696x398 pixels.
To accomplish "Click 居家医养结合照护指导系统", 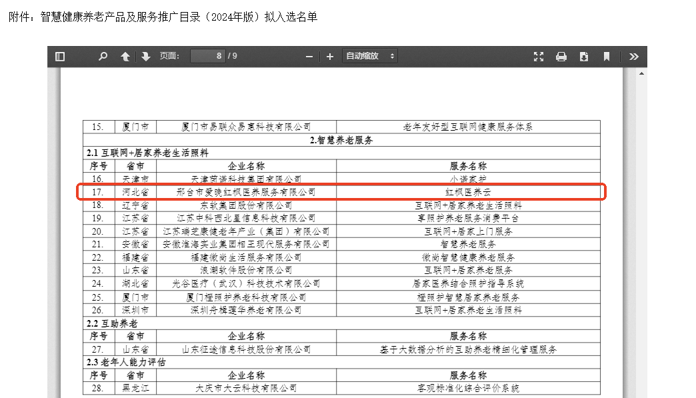I will (468, 283).
